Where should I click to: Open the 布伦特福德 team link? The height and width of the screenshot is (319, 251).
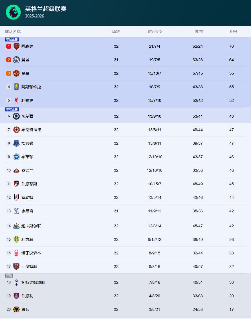(31, 130)
